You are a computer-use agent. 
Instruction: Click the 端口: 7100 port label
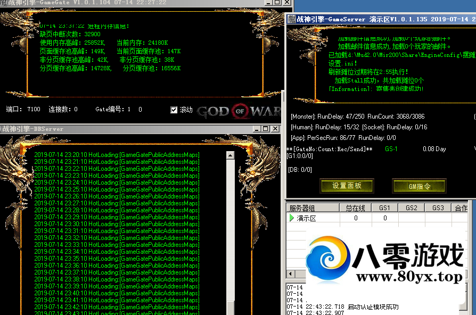click(x=23, y=109)
